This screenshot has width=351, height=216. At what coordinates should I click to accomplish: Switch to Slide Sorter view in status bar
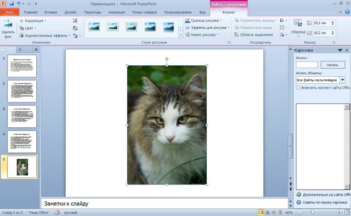268,212
